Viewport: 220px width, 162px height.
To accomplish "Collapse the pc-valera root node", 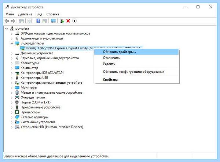I will click(x=7, y=29).
